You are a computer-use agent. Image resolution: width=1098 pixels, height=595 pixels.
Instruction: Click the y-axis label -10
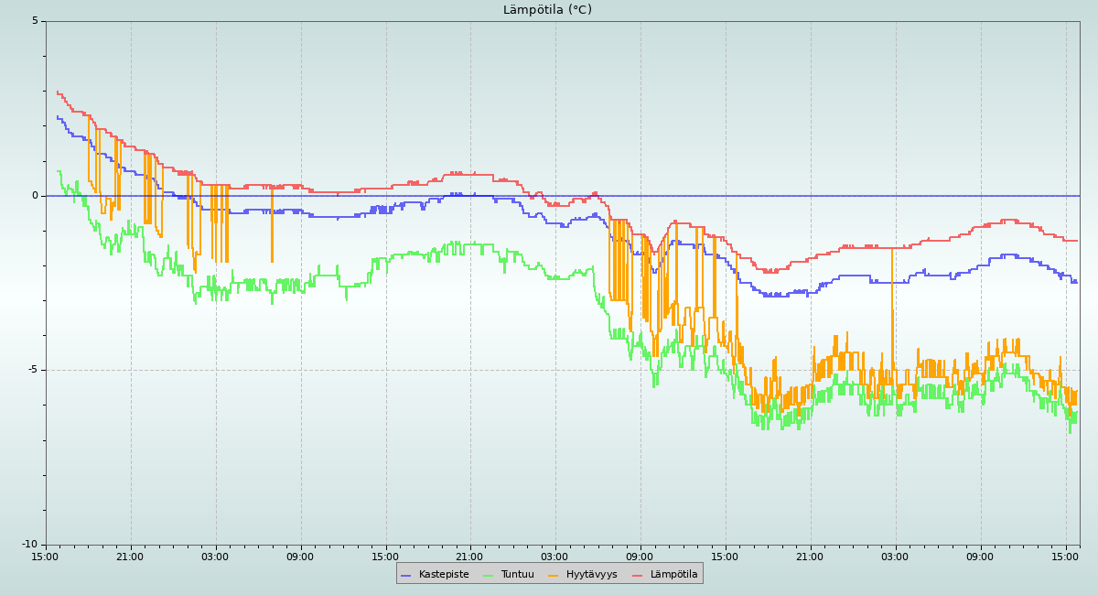pyautogui.click(x=30, y=545)
